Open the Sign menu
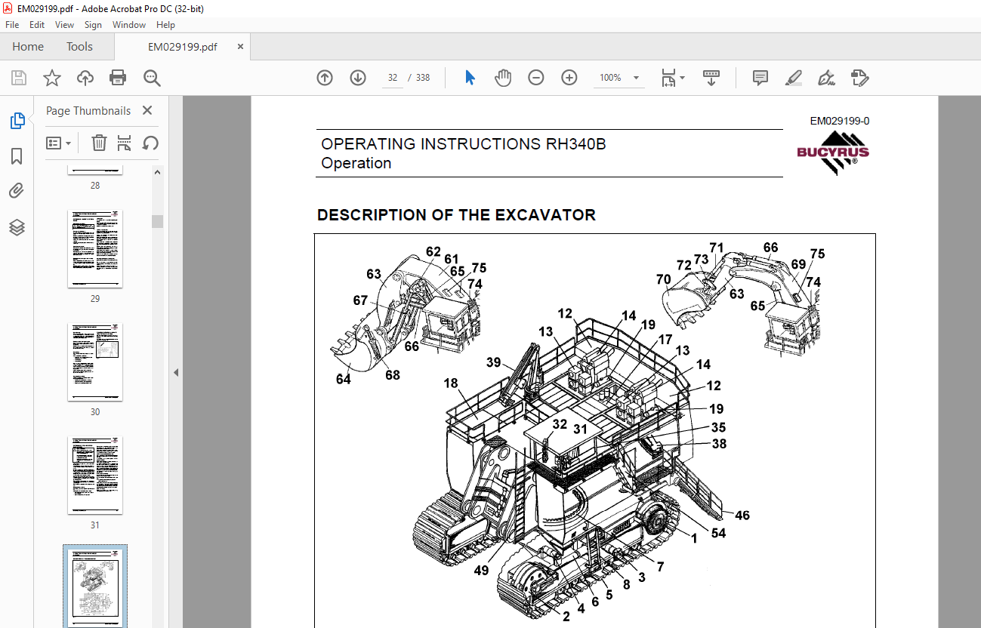Image resolution: width=981 pixels, height=628 pixels. coord(93,25)
